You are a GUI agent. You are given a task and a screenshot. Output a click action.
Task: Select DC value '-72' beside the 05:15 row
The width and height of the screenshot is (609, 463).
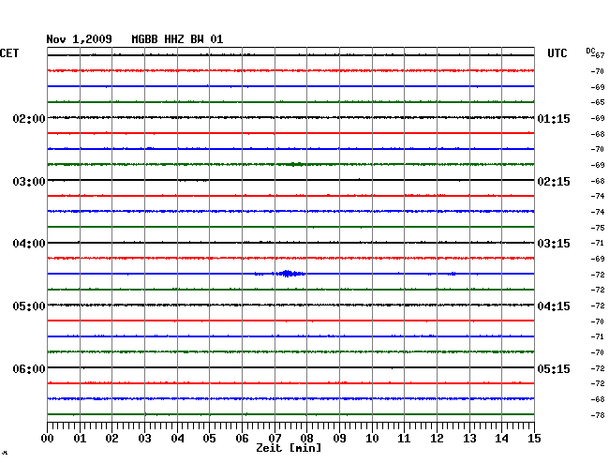(x=598, y=368)
